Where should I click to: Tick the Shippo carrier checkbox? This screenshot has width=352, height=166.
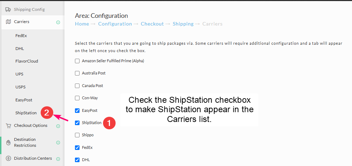(77, 135)
